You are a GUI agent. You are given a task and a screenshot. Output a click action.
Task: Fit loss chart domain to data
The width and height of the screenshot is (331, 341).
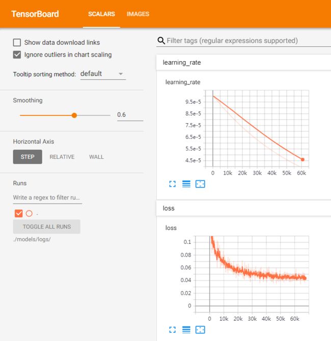[x=200, y=330]
